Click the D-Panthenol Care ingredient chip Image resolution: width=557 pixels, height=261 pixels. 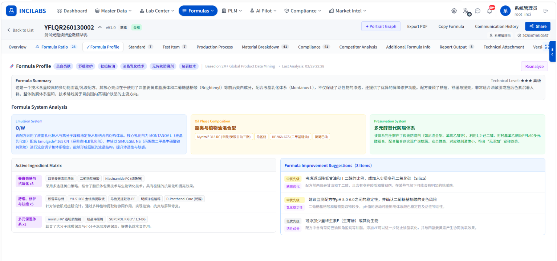184,199
